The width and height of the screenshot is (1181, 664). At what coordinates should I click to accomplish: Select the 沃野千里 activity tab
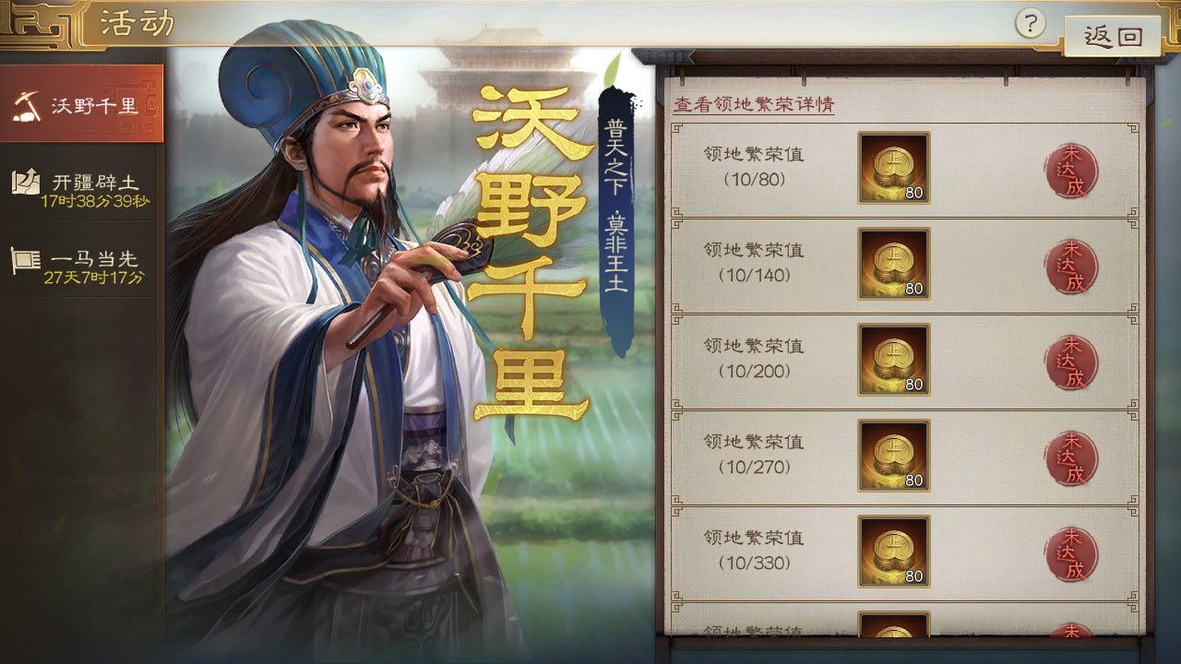(81, 103)
